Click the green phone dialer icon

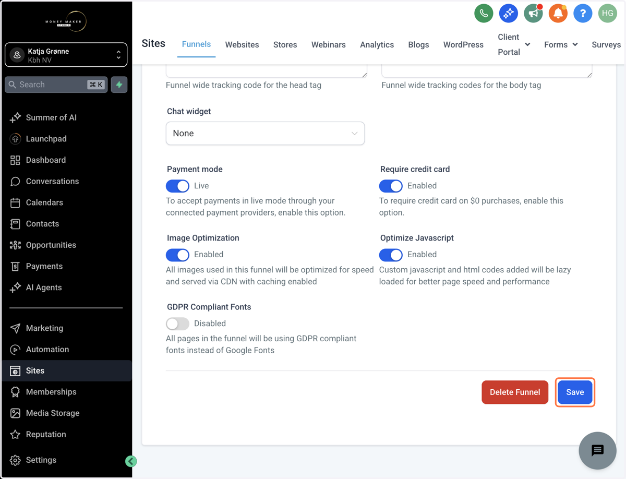(484, 14)
